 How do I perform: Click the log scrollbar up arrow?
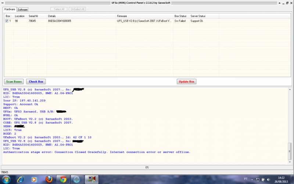coord(290,89)
